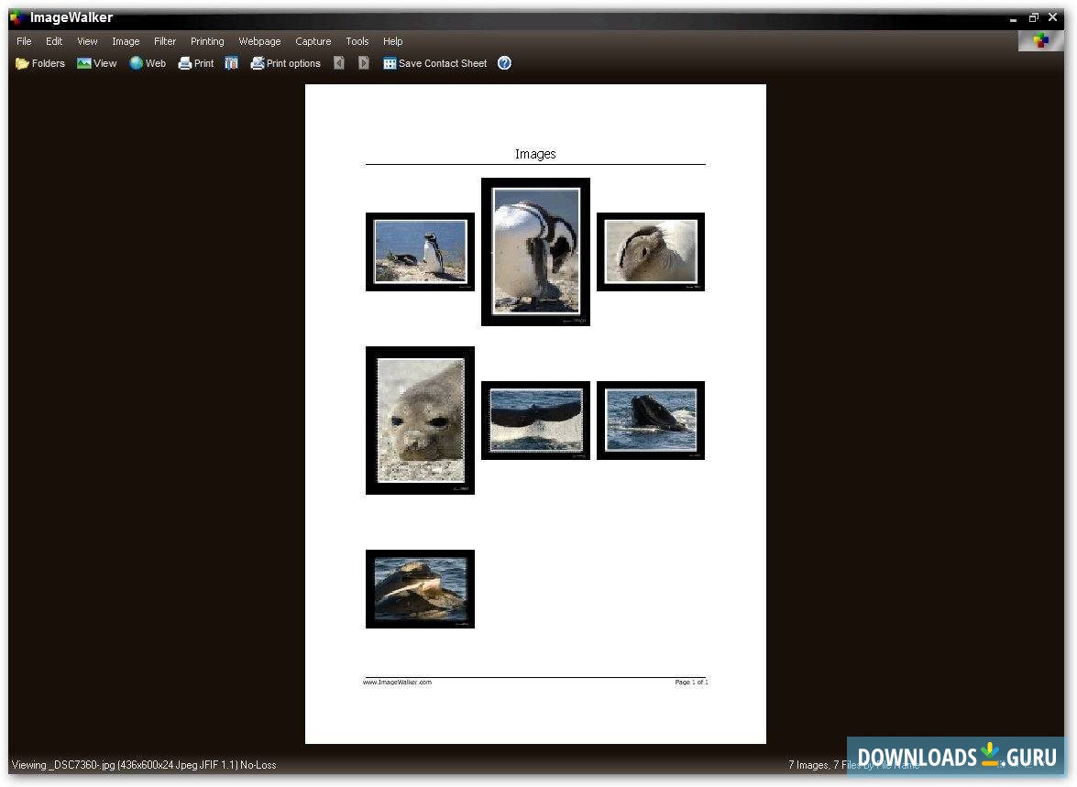Viewport: 1077px width, 787px height.
Task: Open the Capture menu
Action: [313, 40]
